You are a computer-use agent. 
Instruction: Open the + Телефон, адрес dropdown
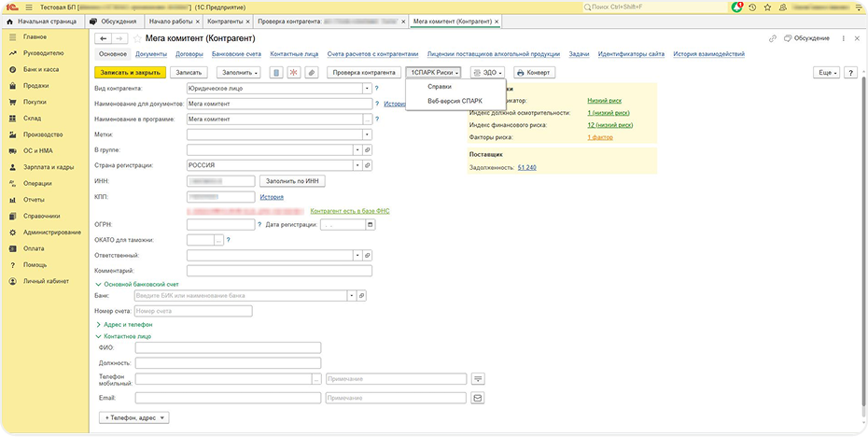[134, 417]
